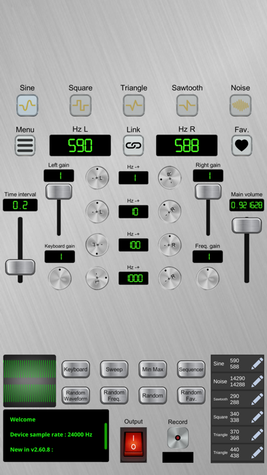The height and width of the screenshot is (475, 267).
Task: Edit the Triangle 370 favorite pencil
Action: pos(257,435)
